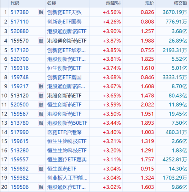This screenshot has height=192, width=189.
Task: Click the 融 badge next to 513120
Action: coord(41,95)
